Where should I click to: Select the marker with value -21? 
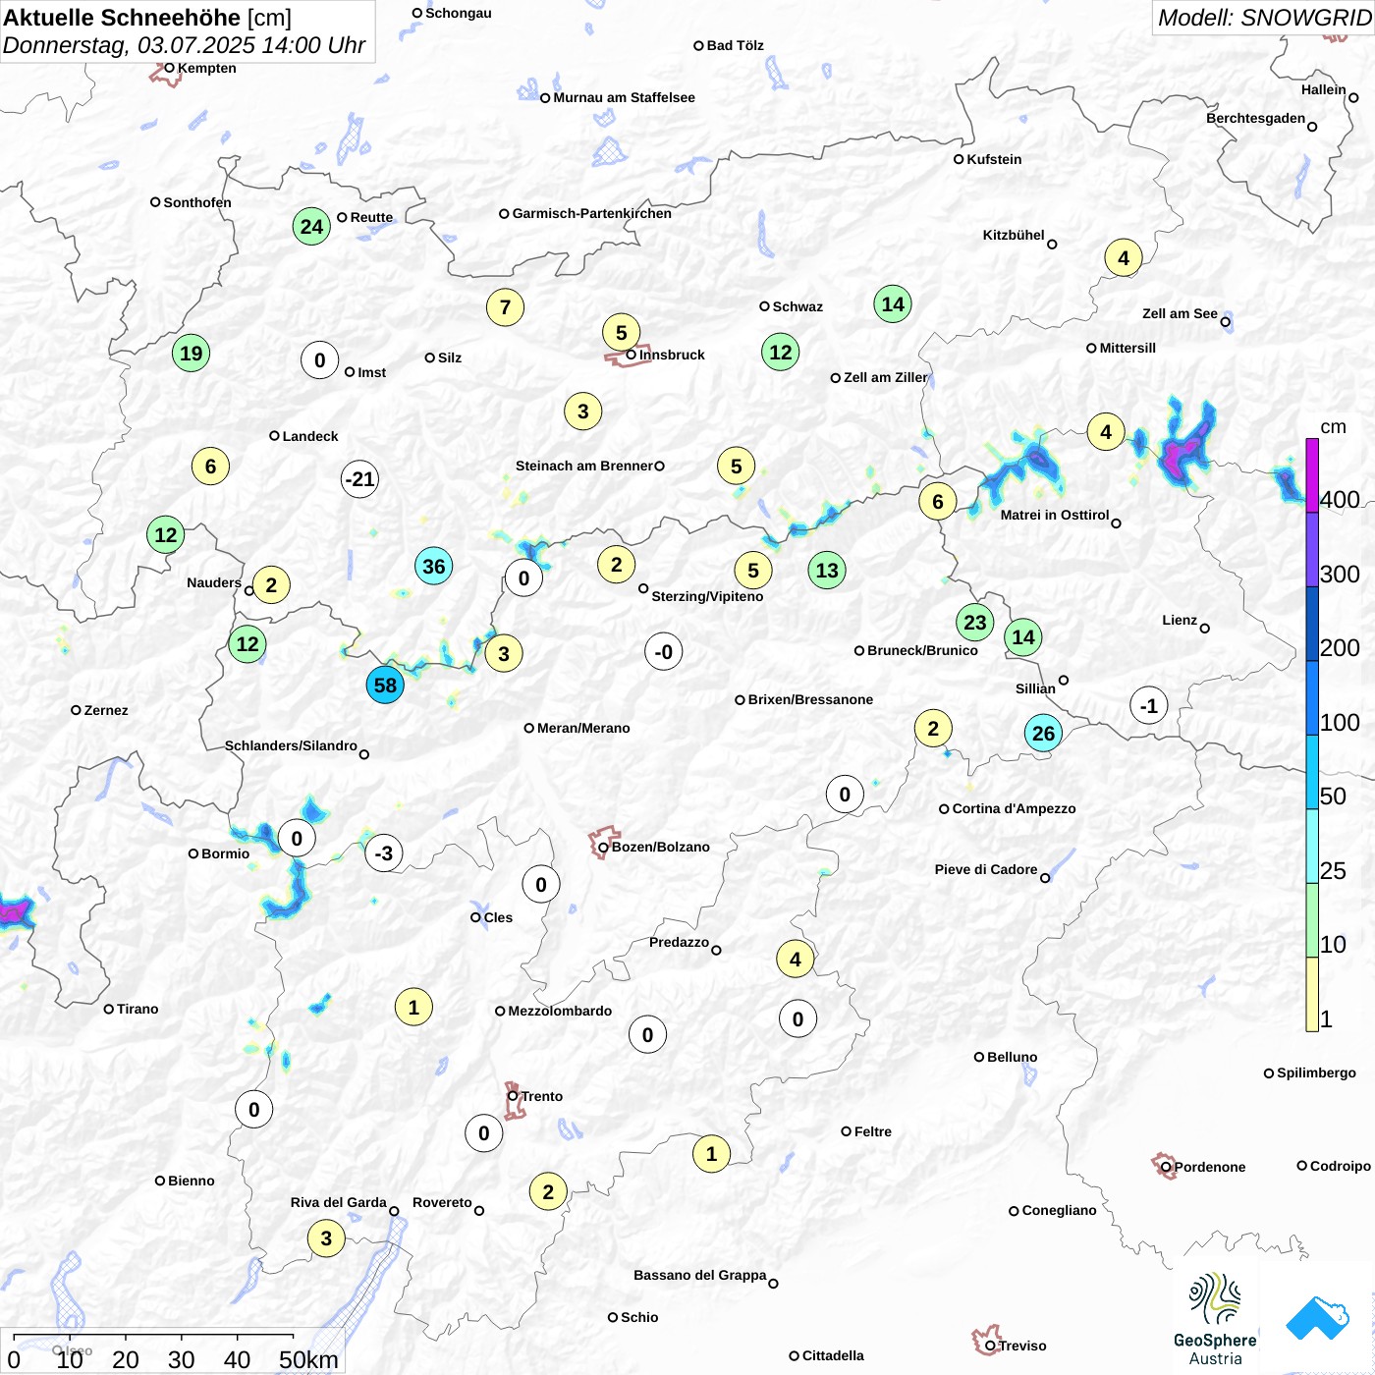pyautogui.click(x=359, y=479)
